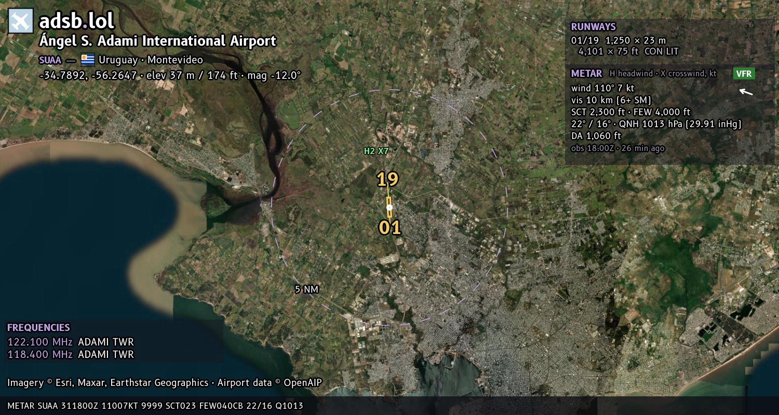Click the Uruguay · Montevideo location text

(151, 60)
